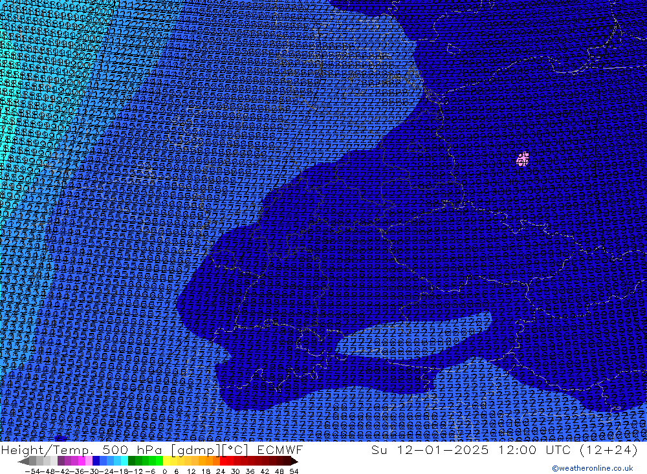Click the gray left arrow of the color scale

tap(23, 460)
